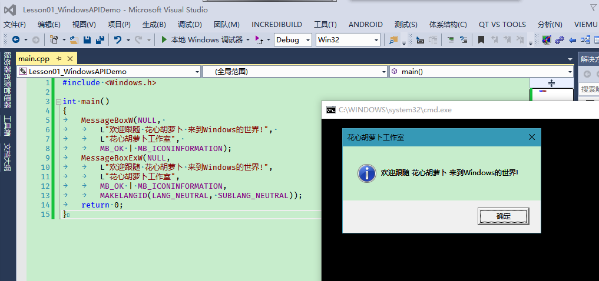Click 确定 button in message box

coord(503,216)
